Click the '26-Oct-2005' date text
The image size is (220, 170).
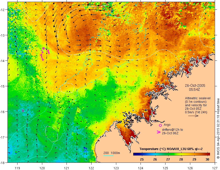pyautogui.click(x=195, y=85)
